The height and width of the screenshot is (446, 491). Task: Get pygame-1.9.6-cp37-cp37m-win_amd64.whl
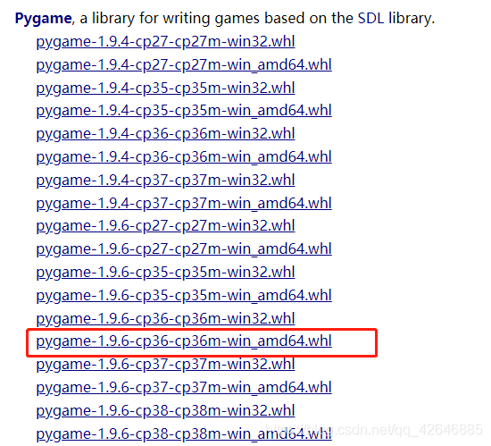[184, 388]
